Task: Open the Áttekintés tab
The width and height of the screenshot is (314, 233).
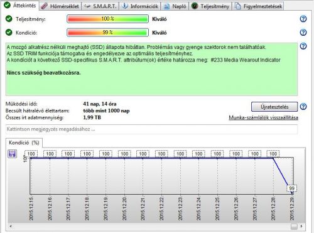Action: 20,6
